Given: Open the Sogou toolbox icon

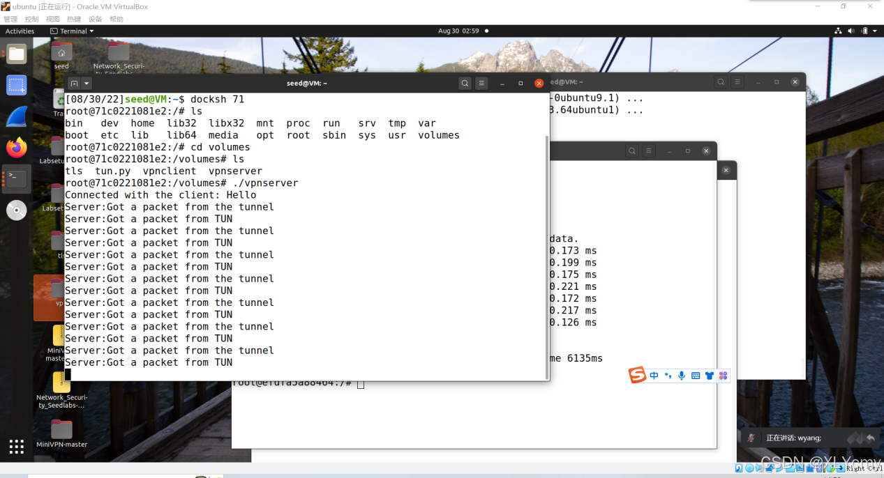Looking at the screenshot, I should tap(723, 376).
